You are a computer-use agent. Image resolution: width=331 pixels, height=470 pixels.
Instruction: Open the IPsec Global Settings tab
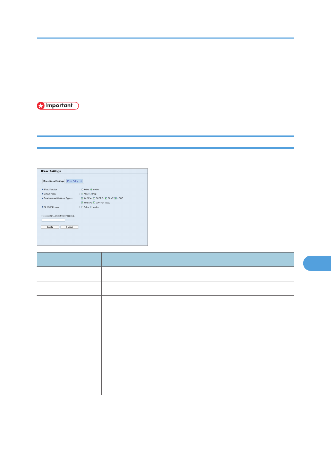pyautogui.click(x=53, y=181)
